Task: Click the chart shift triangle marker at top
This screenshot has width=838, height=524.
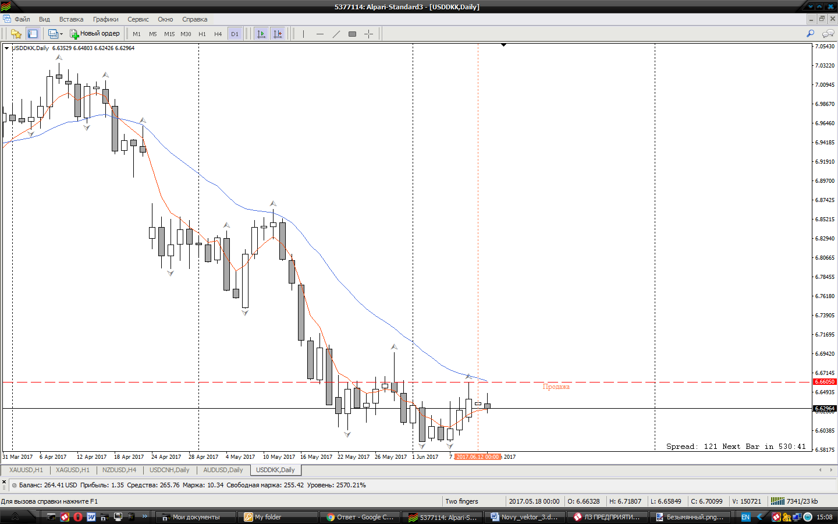Action: coord(504,45)
